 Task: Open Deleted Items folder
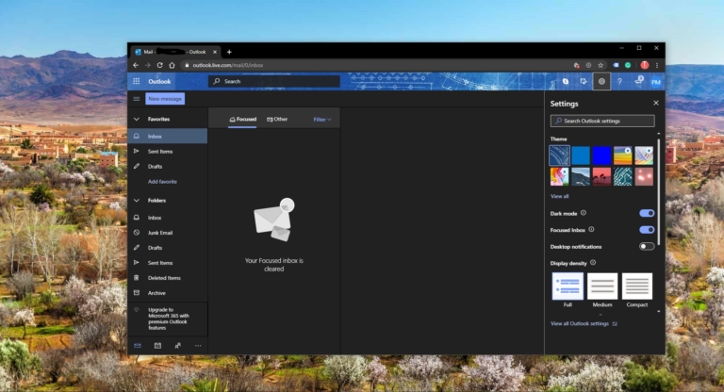168,278
